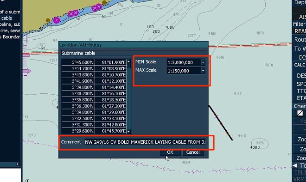This screenshot has height=182, width=306.
Task: Select the 5°45.600'N latitude cell
Action: pos(78,62)
